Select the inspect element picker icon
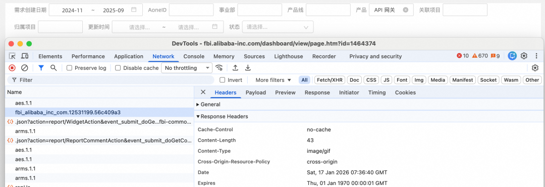The height and width of the screenshot is (187, 545). 12,56
